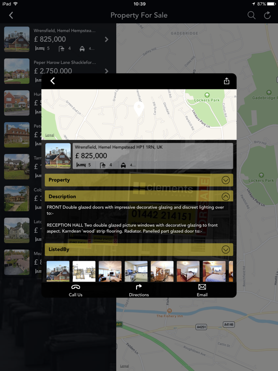Tap the share icon in popup

(x=226, y=81)
